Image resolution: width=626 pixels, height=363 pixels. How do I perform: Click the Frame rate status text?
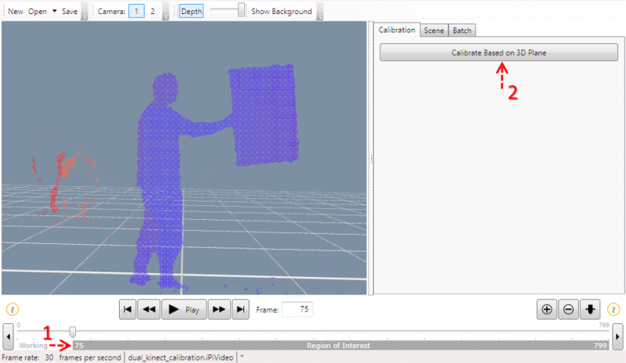(61, 358)
